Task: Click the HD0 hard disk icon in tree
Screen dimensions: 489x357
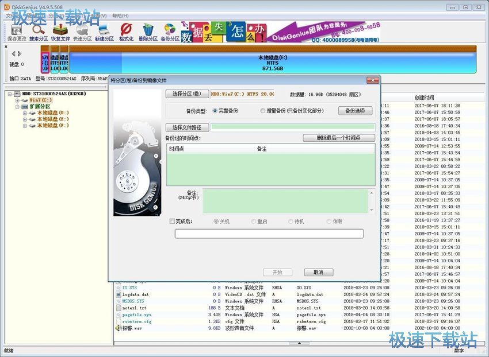Action: (17, 94)
